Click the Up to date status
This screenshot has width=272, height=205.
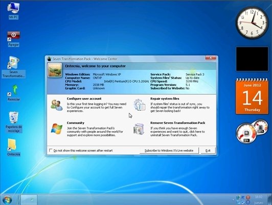click(x=192, y=78)
